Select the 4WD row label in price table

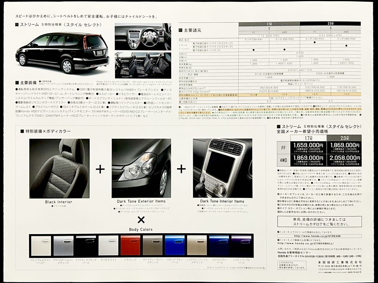(283, 160)
